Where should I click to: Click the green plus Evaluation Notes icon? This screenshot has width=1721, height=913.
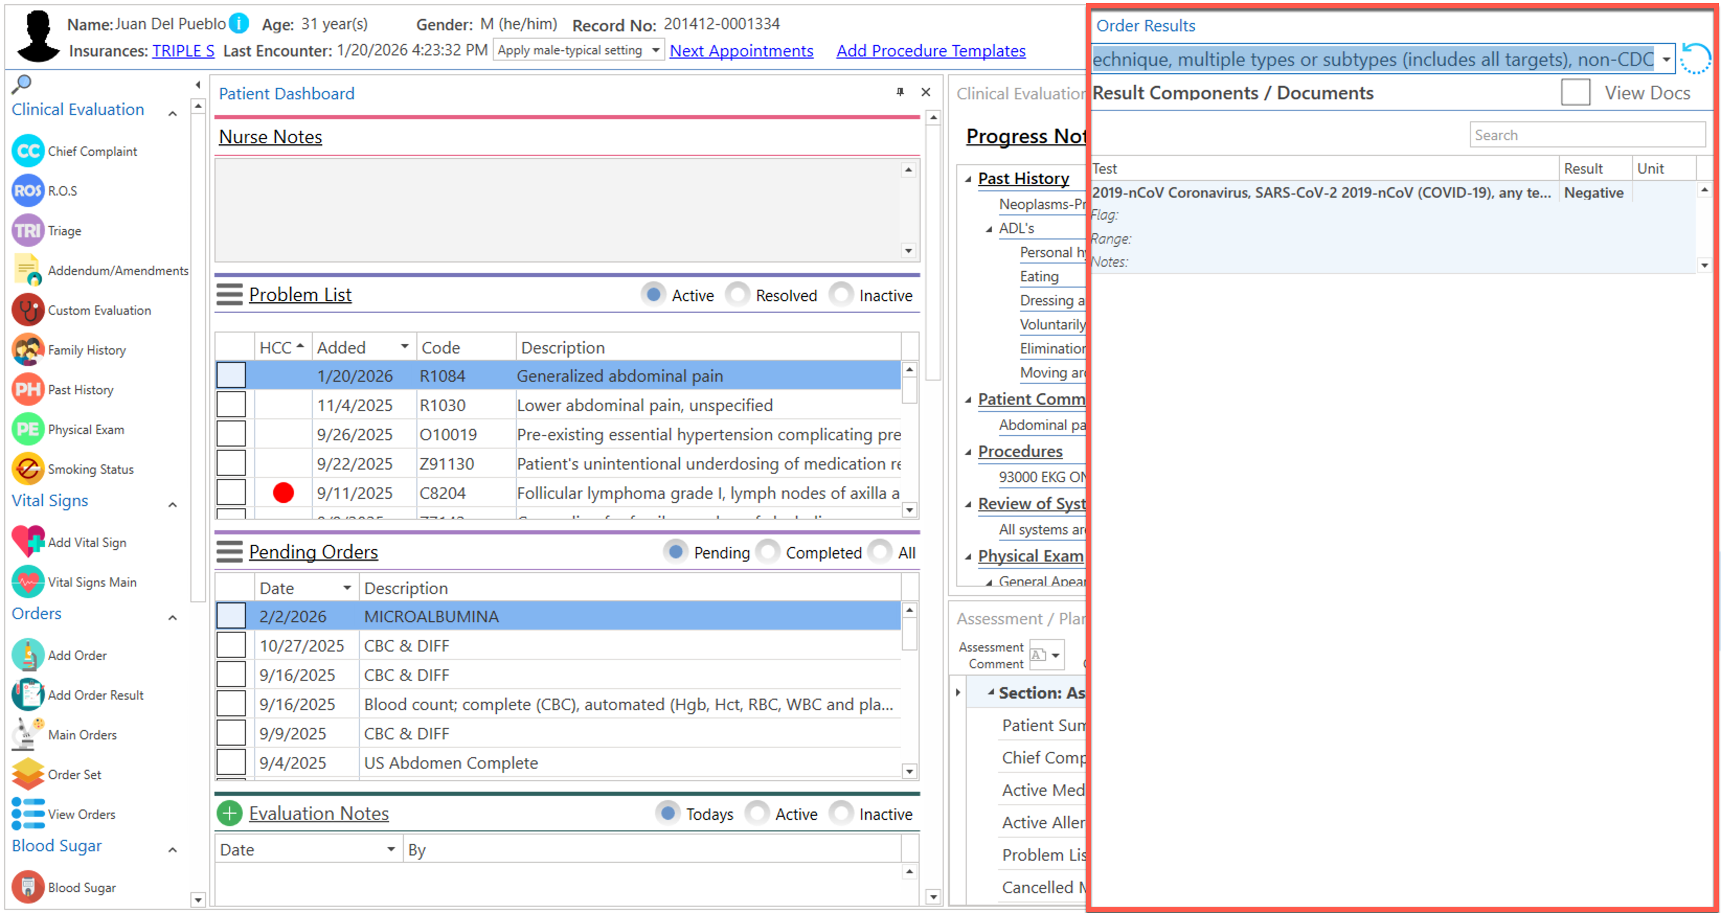tap(229, 814)
